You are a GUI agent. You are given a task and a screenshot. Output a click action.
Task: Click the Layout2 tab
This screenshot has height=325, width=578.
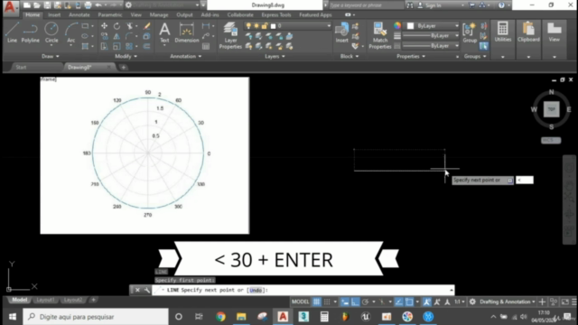pos(73,300)
